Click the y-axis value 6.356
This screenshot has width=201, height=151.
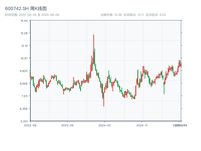(24, 109)
